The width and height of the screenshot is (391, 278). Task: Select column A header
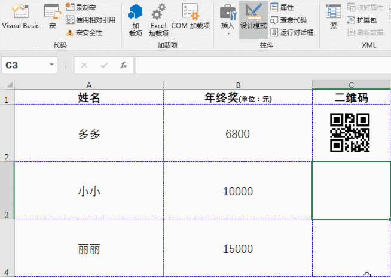[x=89, y=85]
